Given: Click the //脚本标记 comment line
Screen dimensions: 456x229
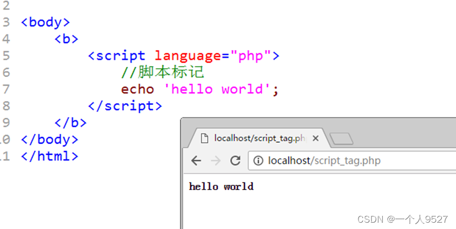Looking at the screenshot, I should tap(163, 72).
